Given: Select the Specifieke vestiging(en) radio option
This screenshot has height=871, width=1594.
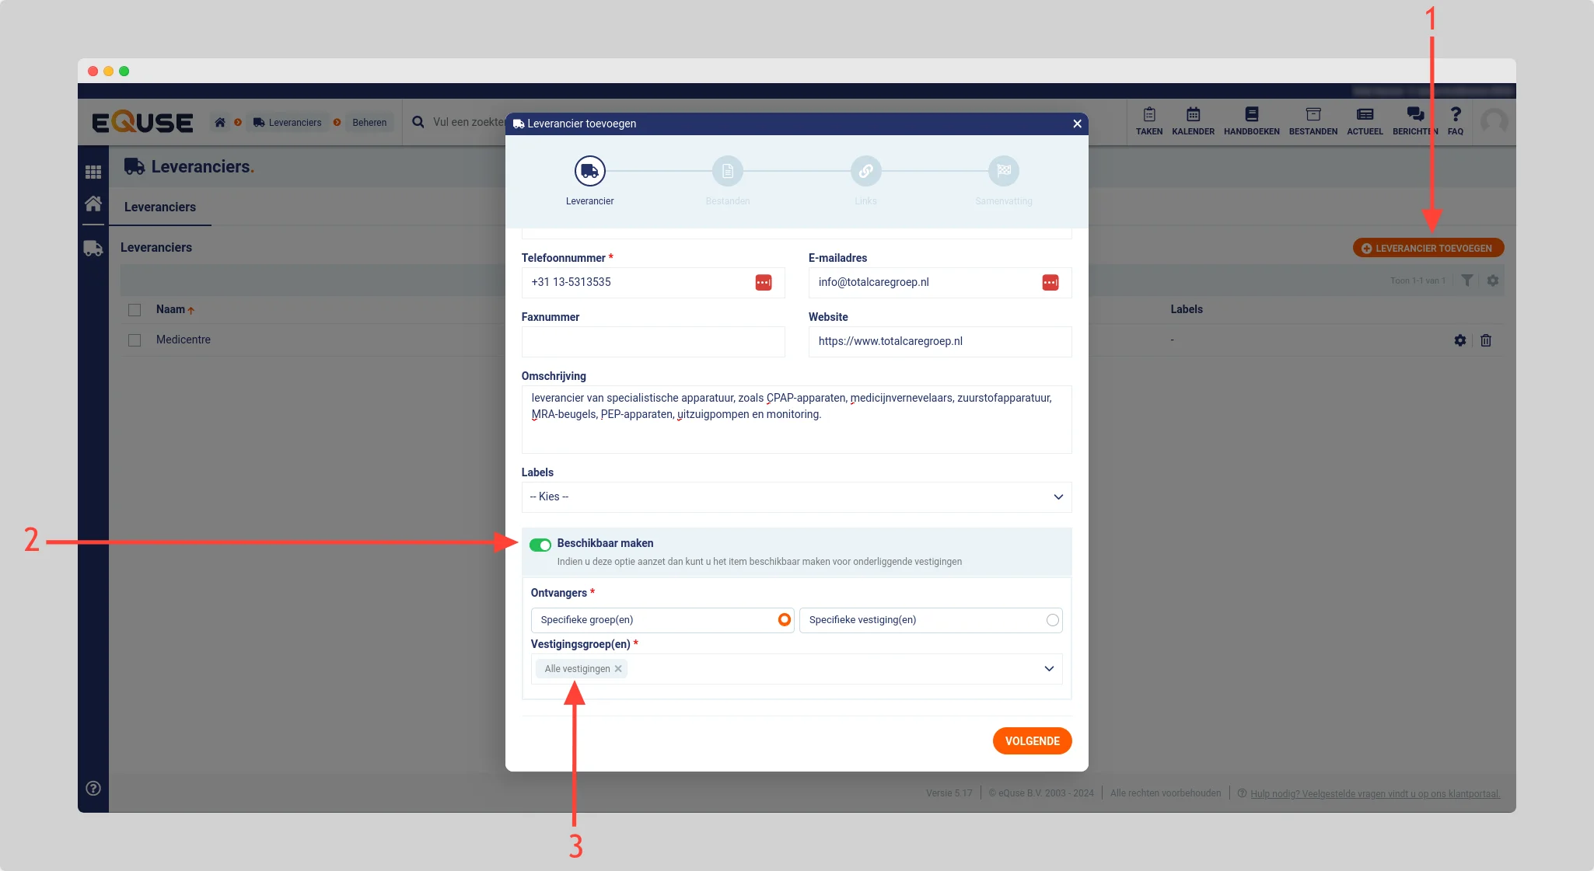Looking at the screenshot, I should pyautogui.click(x=1052, y=620).
